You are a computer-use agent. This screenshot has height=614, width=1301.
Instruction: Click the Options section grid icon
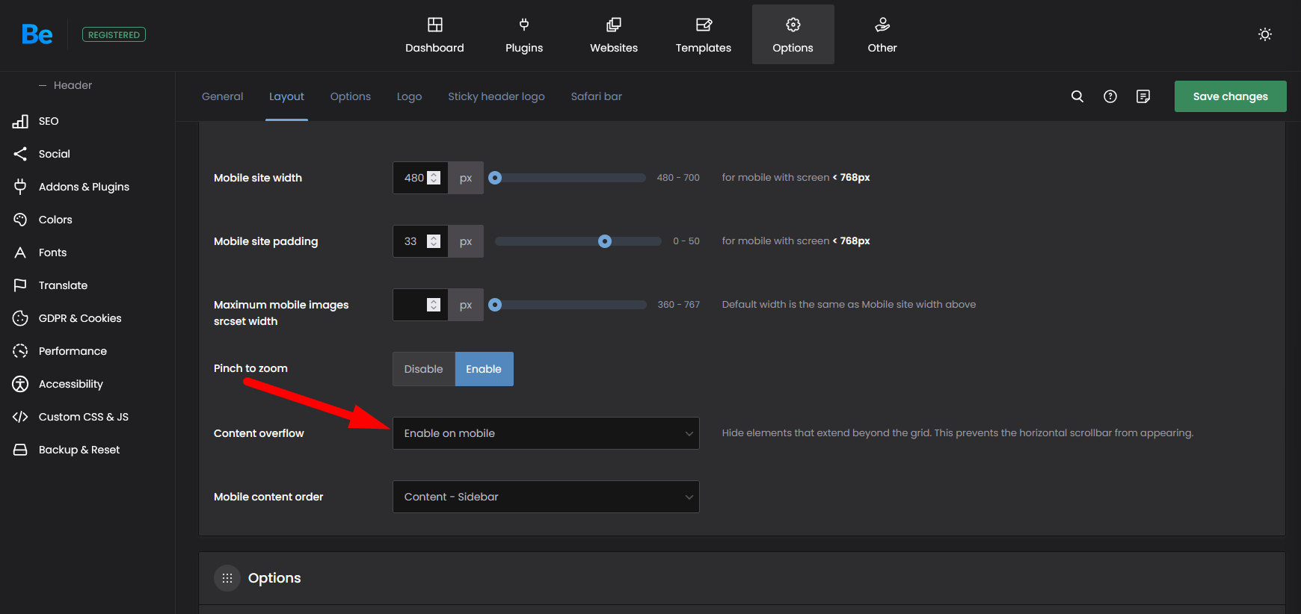click(227, 578)
